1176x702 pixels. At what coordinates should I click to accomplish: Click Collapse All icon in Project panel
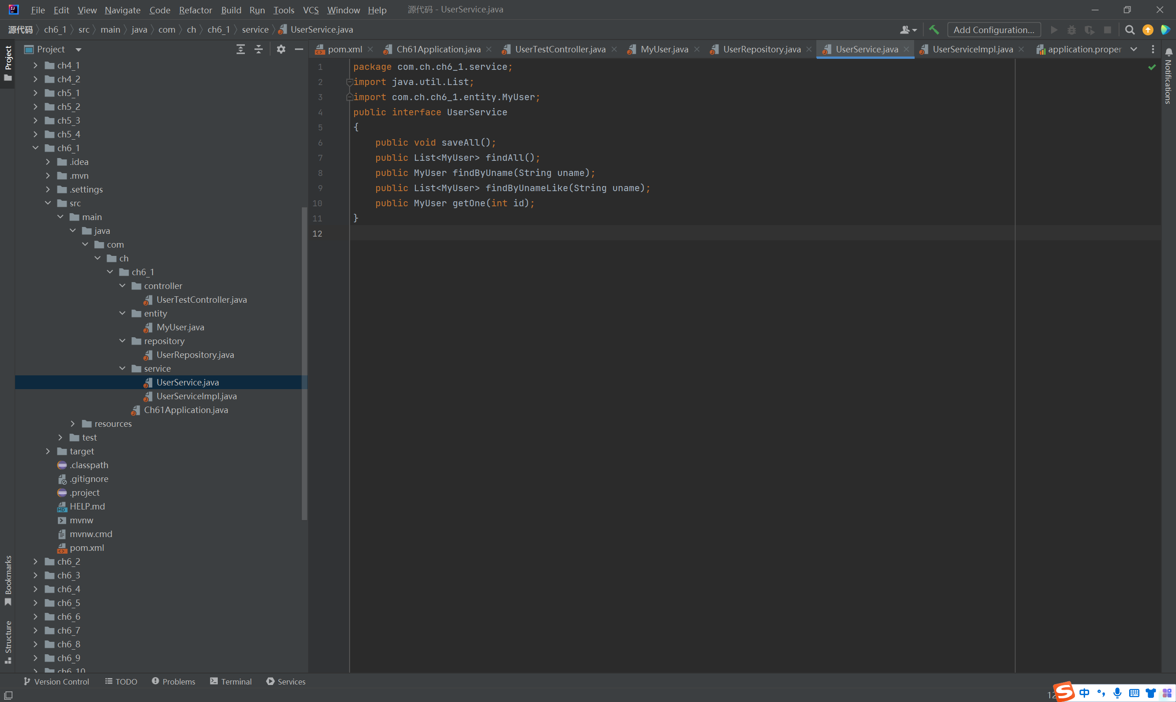click(x=259, y=49)
